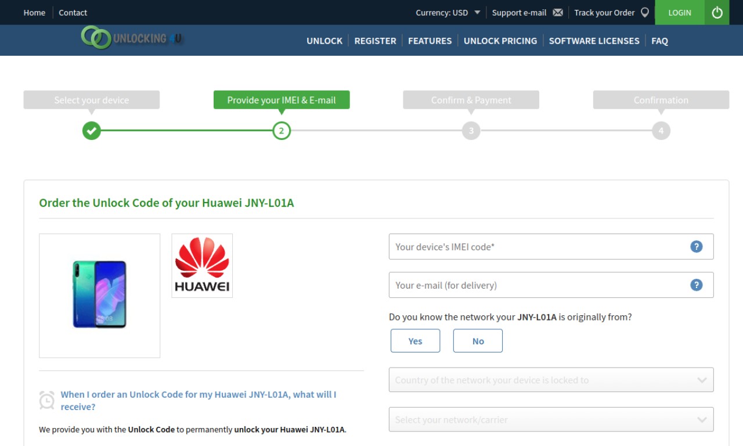Viewport: 743px width, 446px height.
Task: Click the Provide your IMEI & E-mail step tab
Action: [282, 100]
